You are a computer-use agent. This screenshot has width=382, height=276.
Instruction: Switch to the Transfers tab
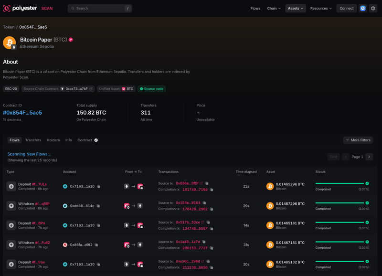33,140
